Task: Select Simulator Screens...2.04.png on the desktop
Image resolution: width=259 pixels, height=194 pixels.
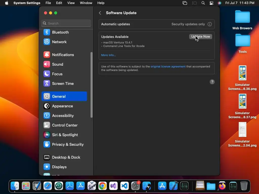Action: tap(242, 135)
